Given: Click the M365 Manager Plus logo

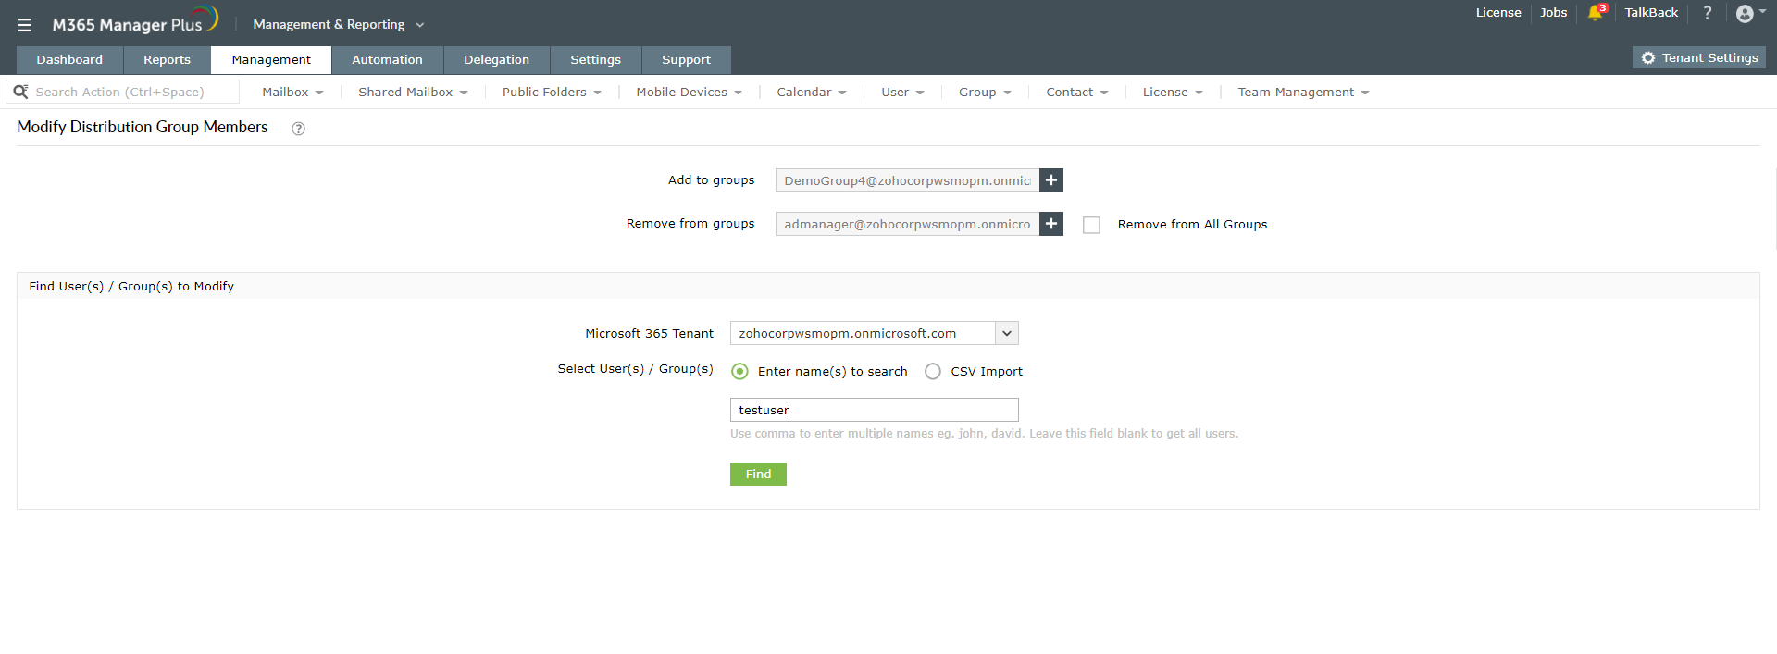Looking at the screenshot, I should 135,21.
